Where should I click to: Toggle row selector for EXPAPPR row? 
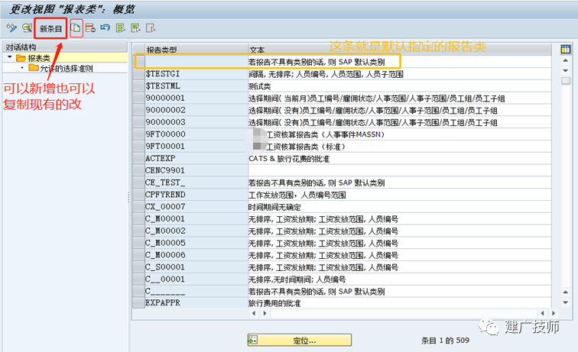[138, 303]
